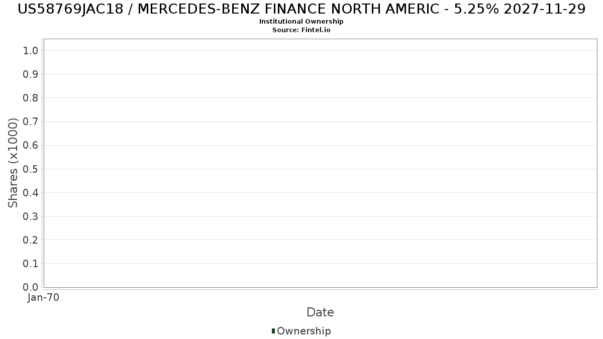The height and width of the screenshot is (339, 603).
Task: Click the 0.8 y-axis label
Action: tap(31, 98)
